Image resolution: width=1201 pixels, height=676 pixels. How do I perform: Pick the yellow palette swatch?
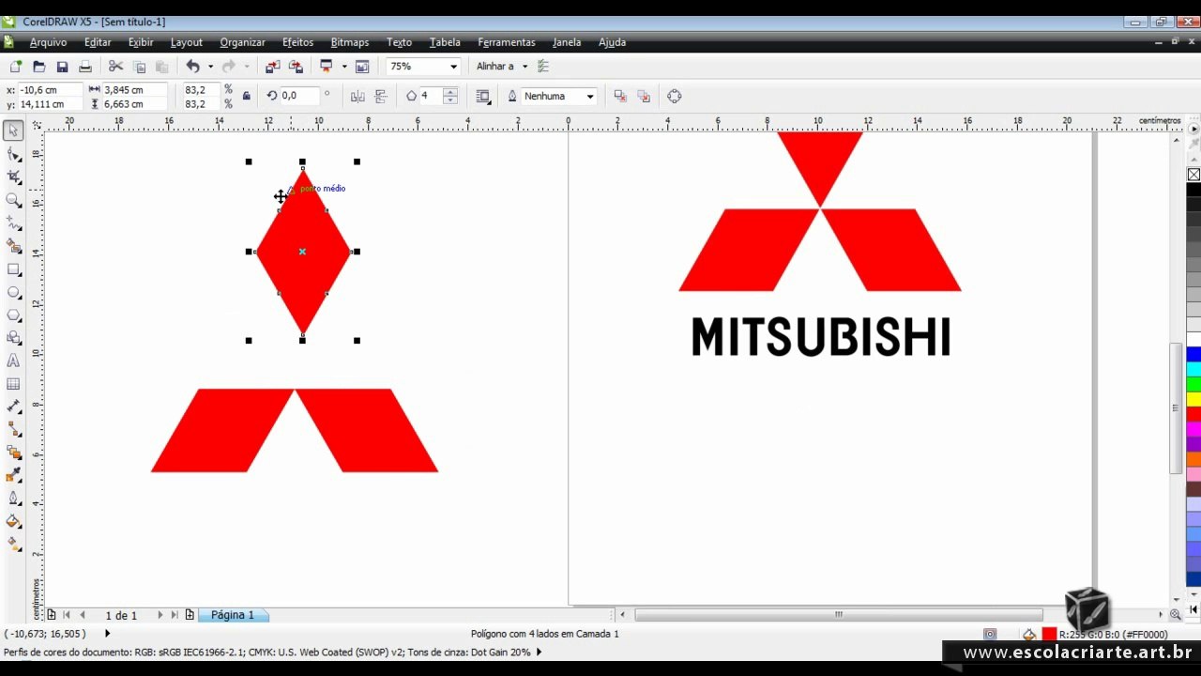tap(1193, 399)
